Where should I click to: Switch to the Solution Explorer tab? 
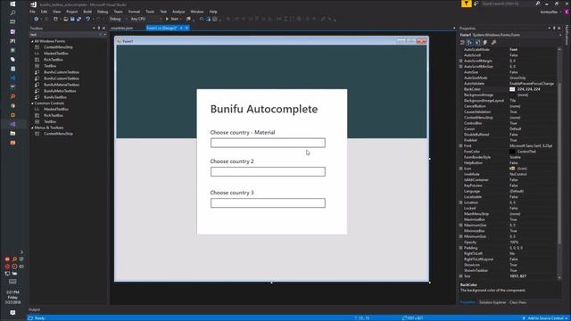[x=492, y=302]
